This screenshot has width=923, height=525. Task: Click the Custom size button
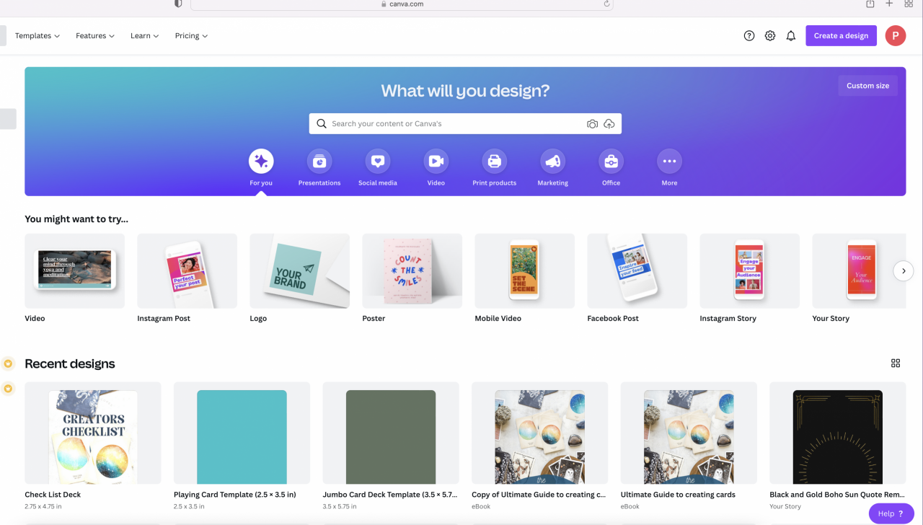click(x=867, y=86)
